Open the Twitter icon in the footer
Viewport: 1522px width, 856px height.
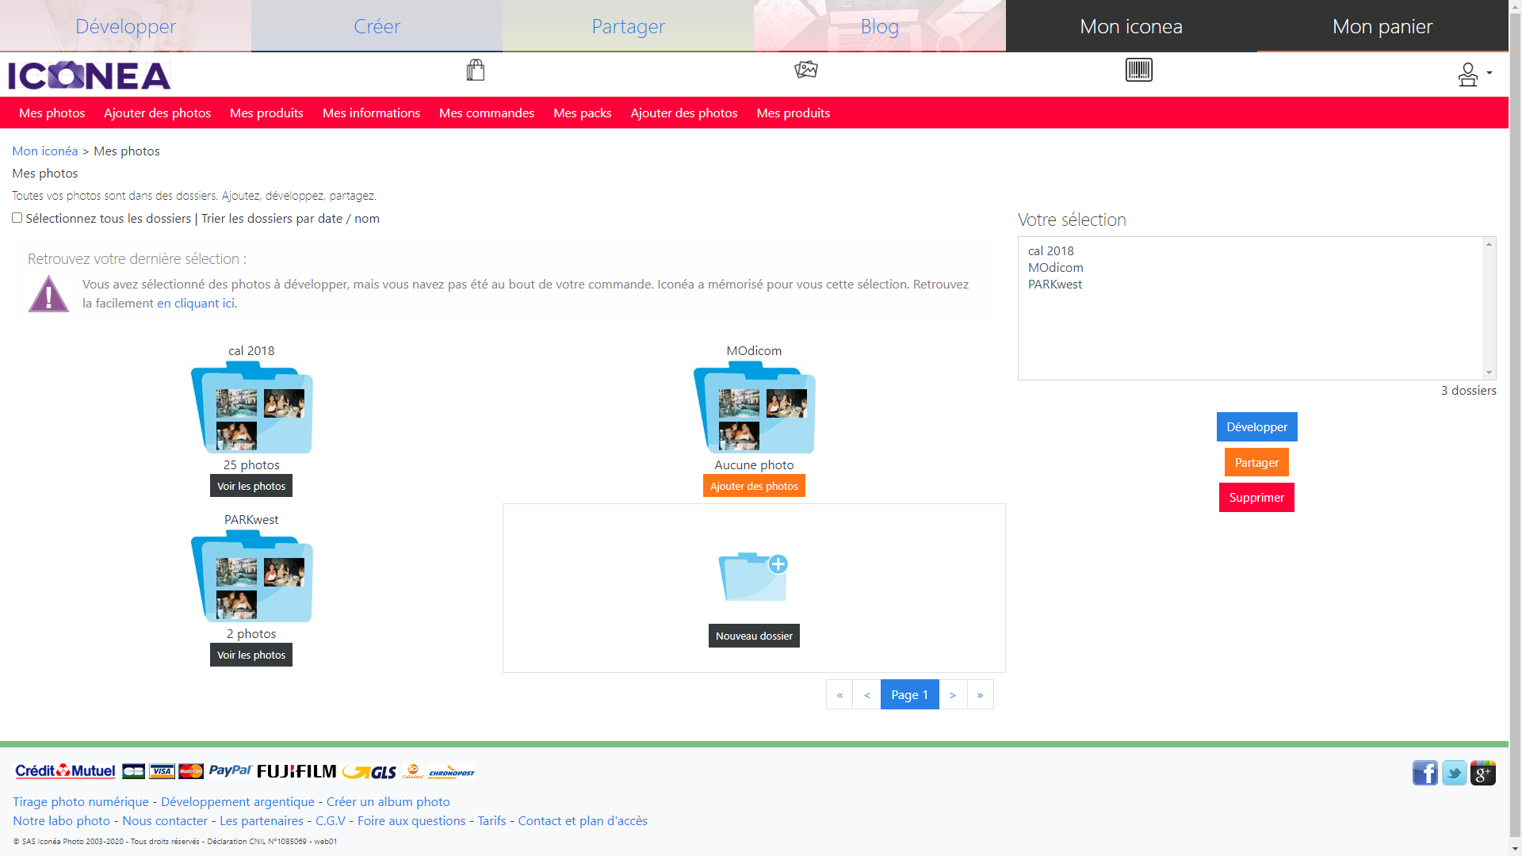pyautogui.click(x=1454, y=773)
